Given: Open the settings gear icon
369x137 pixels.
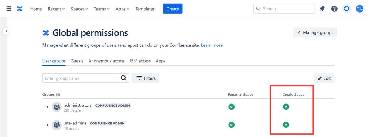Looking at the screenshot, I should coord(346,9).
